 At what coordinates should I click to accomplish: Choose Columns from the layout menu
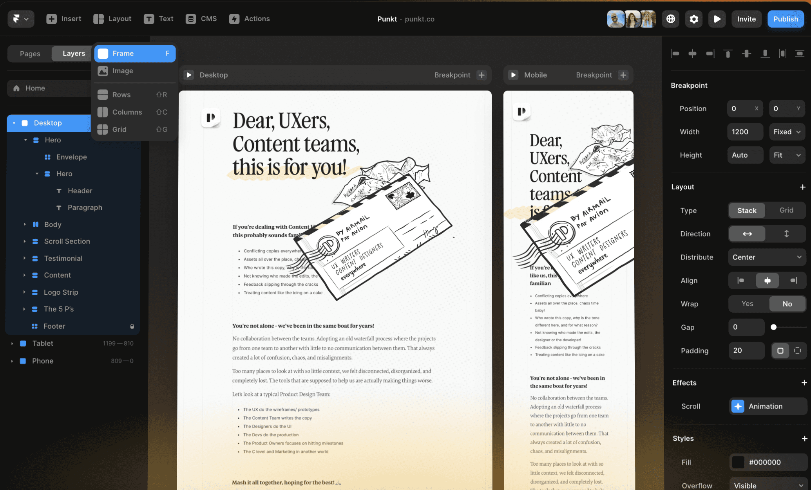[135, 112]
